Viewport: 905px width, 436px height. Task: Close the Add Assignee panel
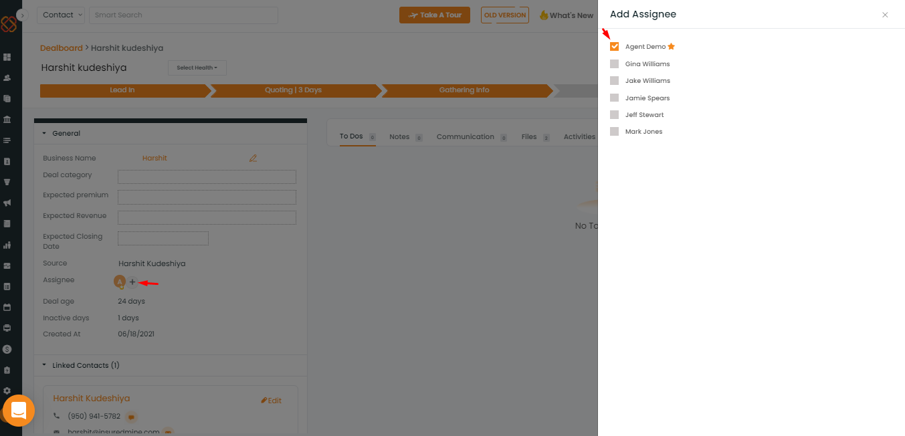(x=885, y=15)
